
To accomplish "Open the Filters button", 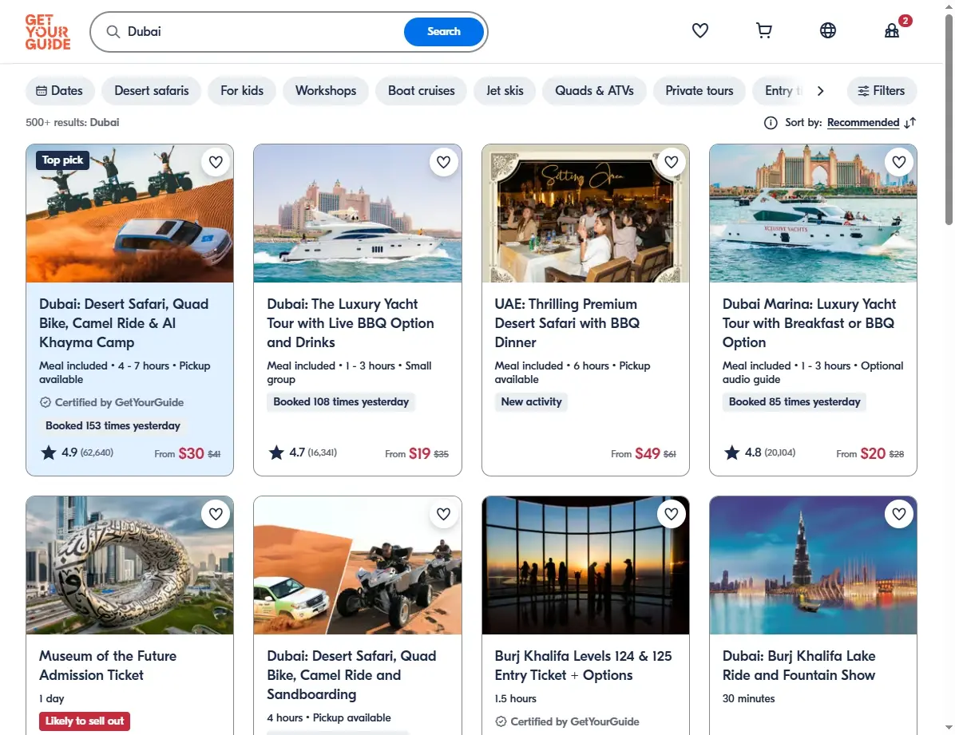I will click(882, 91).
